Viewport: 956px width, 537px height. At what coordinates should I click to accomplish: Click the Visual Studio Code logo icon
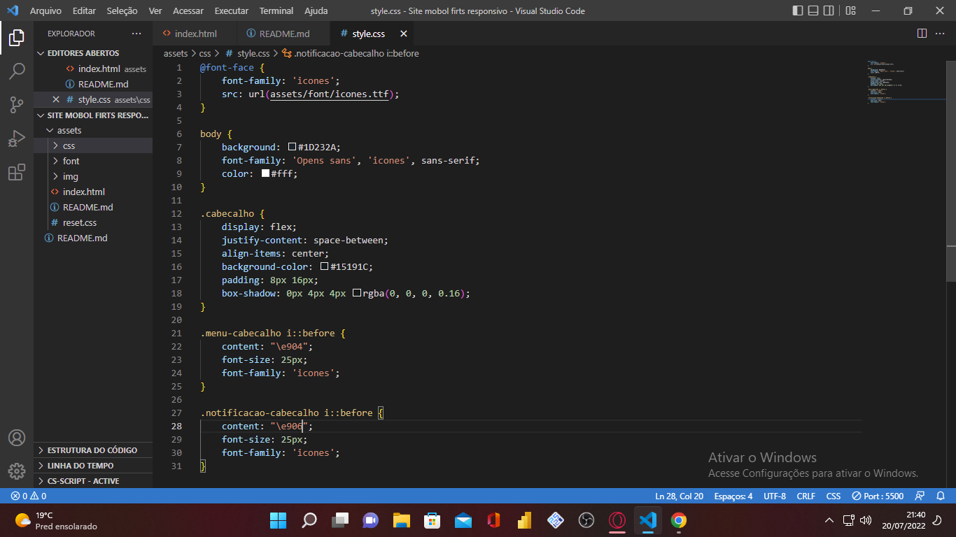[x=12, y=10]
